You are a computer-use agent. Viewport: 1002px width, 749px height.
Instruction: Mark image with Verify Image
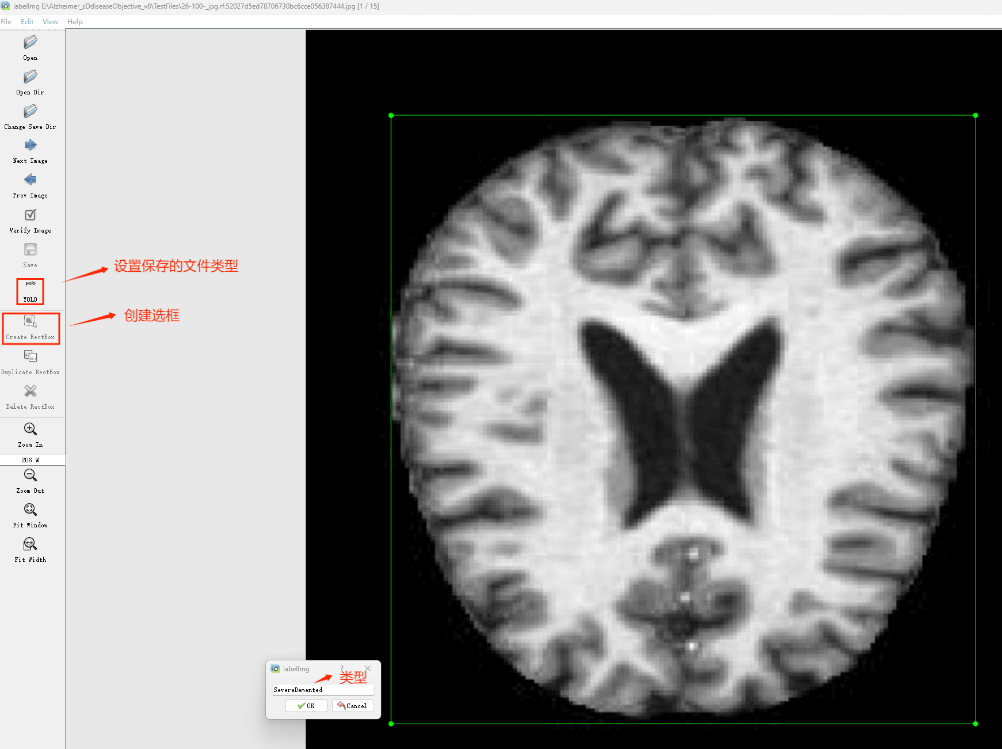[x=31, y=221]
